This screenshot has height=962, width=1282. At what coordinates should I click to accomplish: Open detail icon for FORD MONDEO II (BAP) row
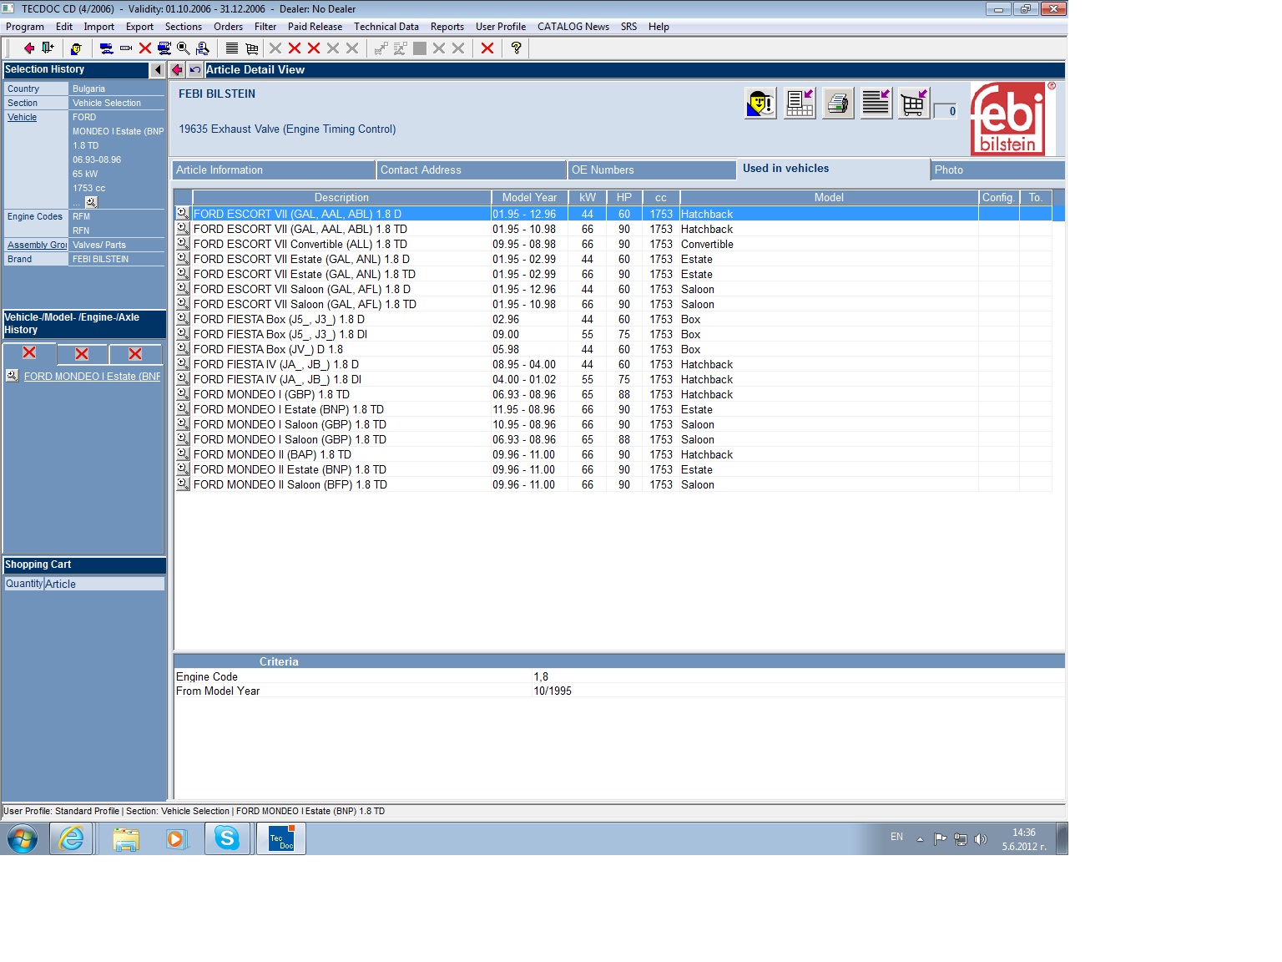pyautogui.click(x=182, y=454)
